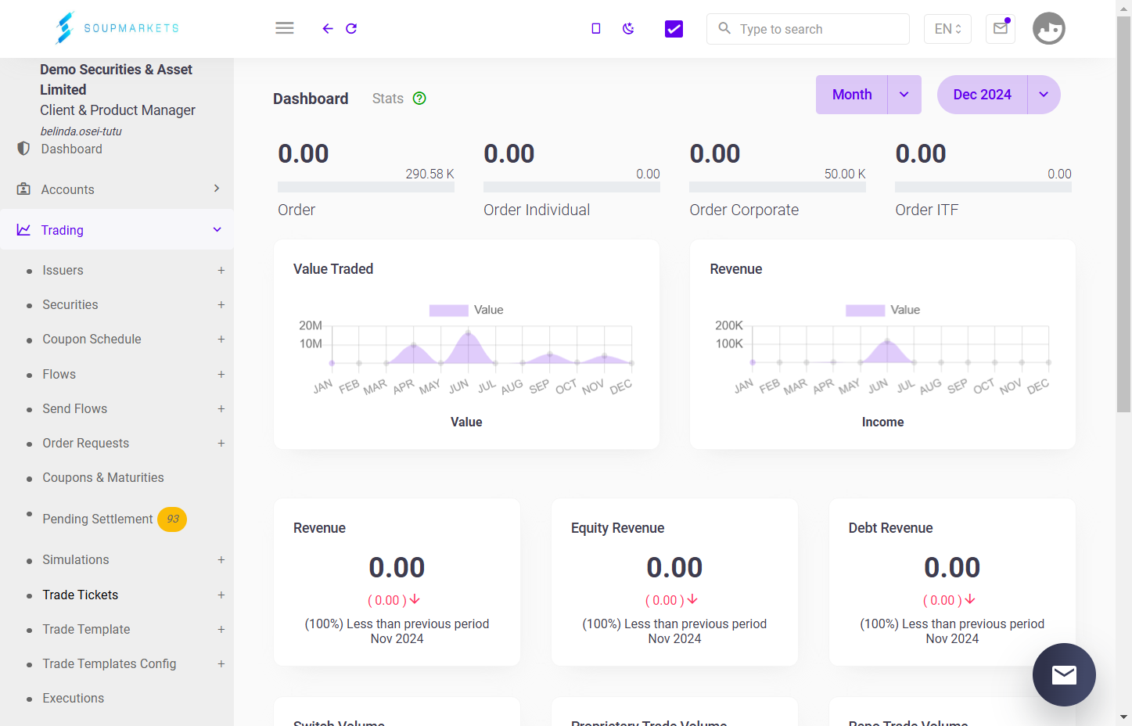
Task: Expand Trade Template plus icon
Action: tap(221, 630)
